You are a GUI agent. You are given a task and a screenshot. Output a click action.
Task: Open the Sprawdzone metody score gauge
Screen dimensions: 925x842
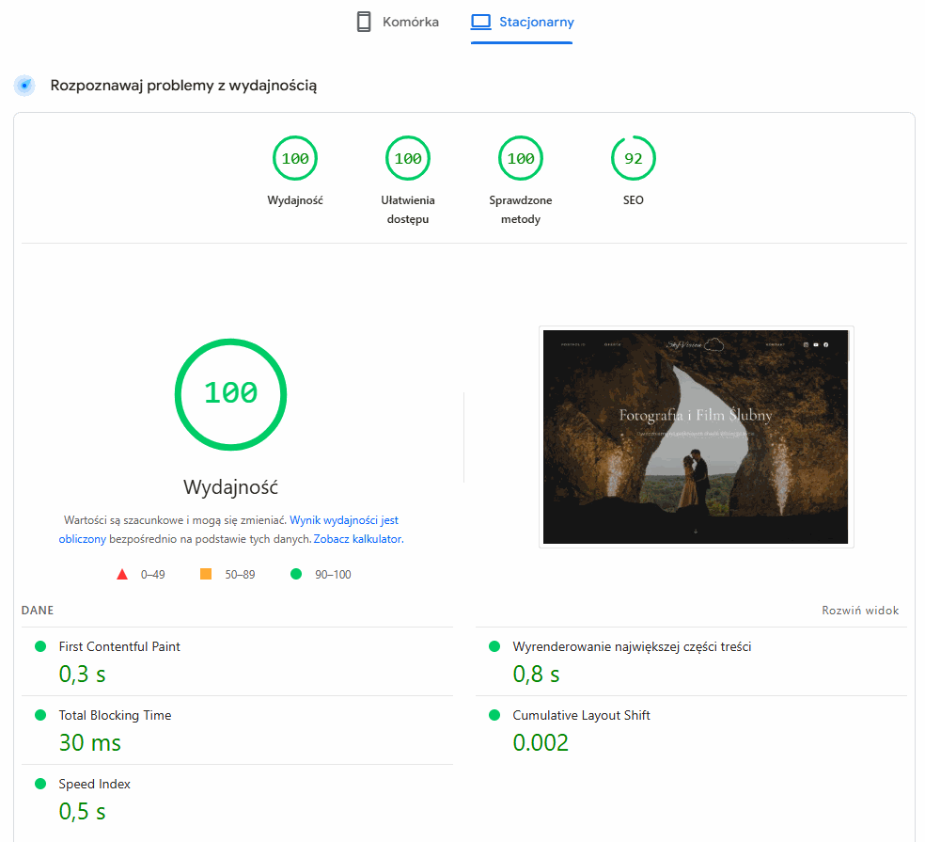[521, 158]
